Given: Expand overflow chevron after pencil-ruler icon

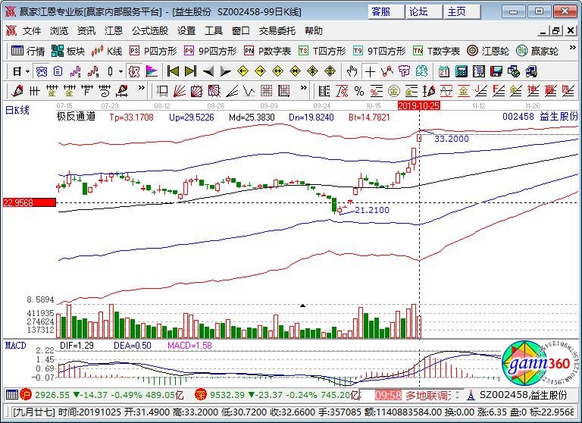Looking at the screenshot, I should click(141, 88).
